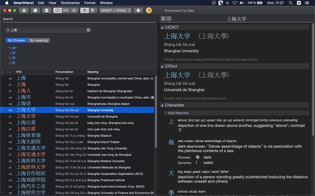Click the back arrow toolbar button

pos(46,11)
